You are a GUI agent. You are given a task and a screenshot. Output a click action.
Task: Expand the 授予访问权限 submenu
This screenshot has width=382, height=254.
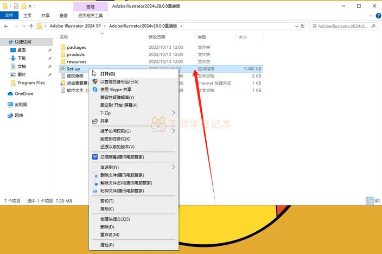coord(174,131)
